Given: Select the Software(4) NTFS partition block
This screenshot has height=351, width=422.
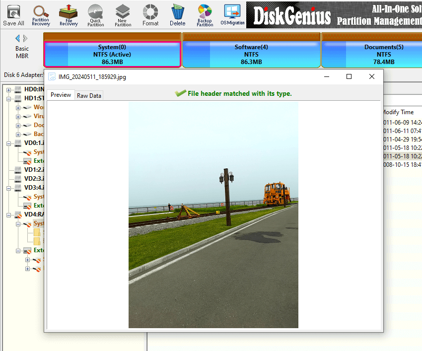Looking at the screenshot, I should 251,55.
